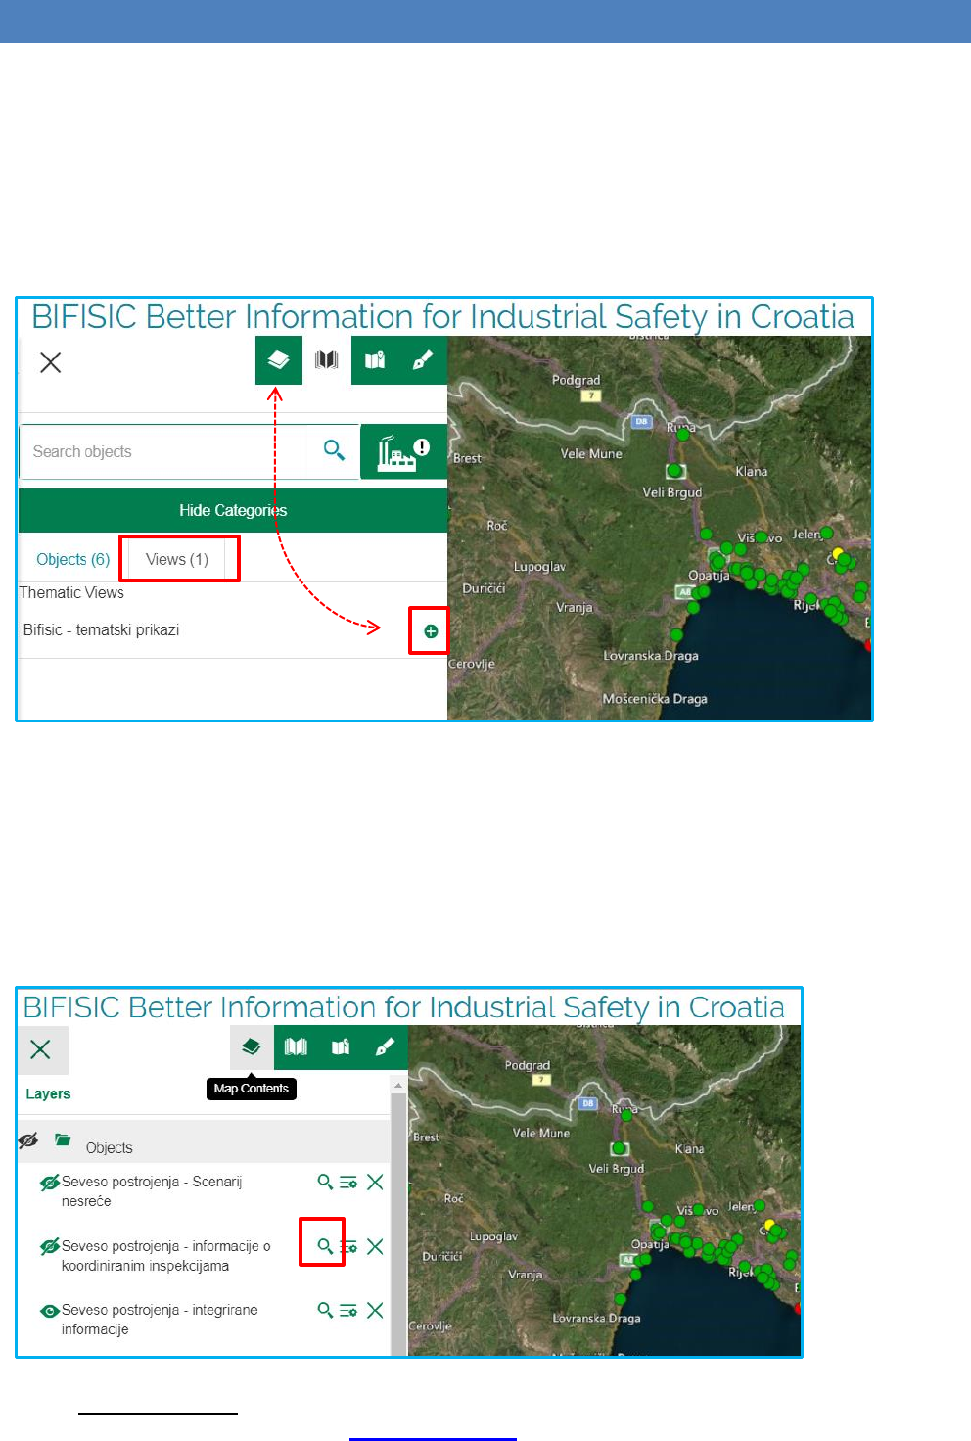Zoom to the 'Scenarij nesreće' layer
971x1441 pixels.
pyautogui.click(x=325, y=1182)
